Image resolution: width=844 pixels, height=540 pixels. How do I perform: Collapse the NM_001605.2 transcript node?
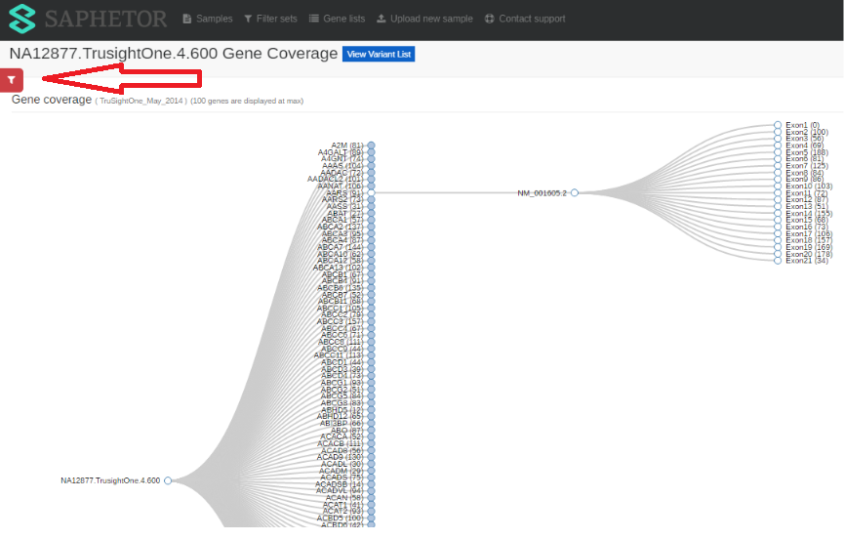(575, 193)
